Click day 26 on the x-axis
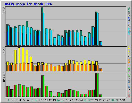This screenshot has width=132, height=103. [104, 100]
